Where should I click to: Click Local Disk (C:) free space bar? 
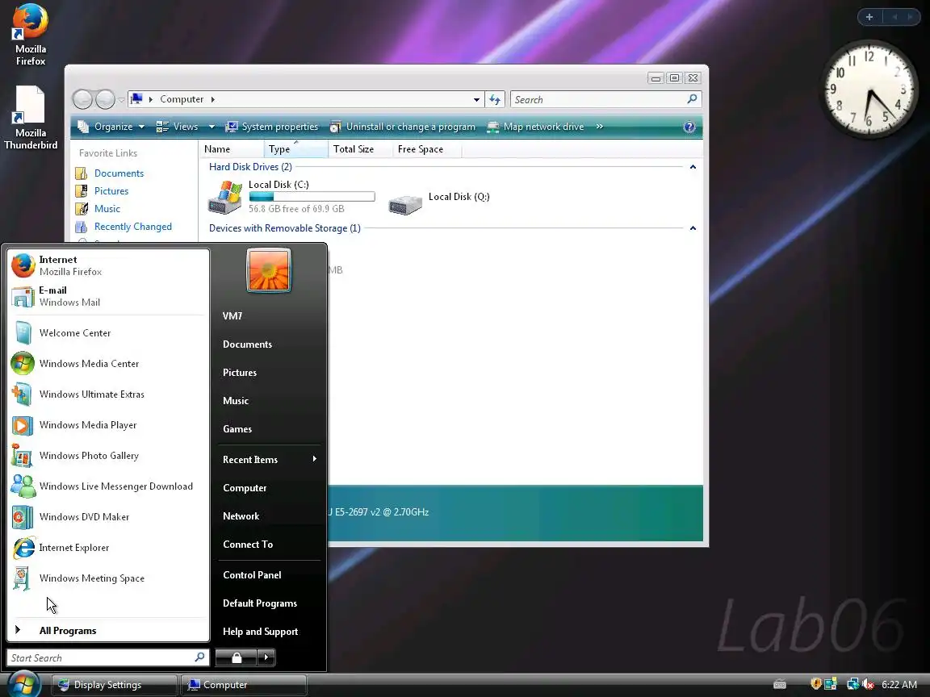coord(312,197)
